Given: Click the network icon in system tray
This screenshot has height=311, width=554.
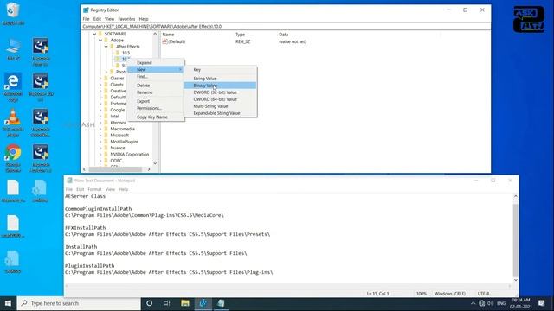Looking at the screenshot, I should pyautogui.click(x=482, y=303).
